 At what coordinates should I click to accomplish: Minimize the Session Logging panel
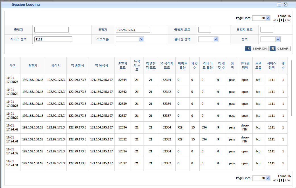pos(279,5)
